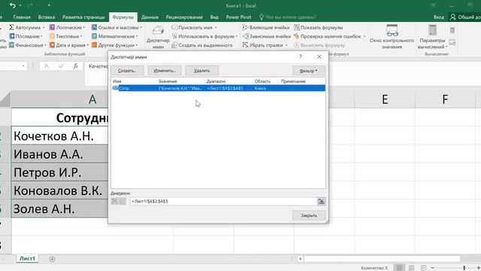Open Financial functions list

(27, 45)
